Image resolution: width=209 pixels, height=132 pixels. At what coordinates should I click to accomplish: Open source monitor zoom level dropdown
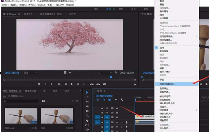(31, 73)
